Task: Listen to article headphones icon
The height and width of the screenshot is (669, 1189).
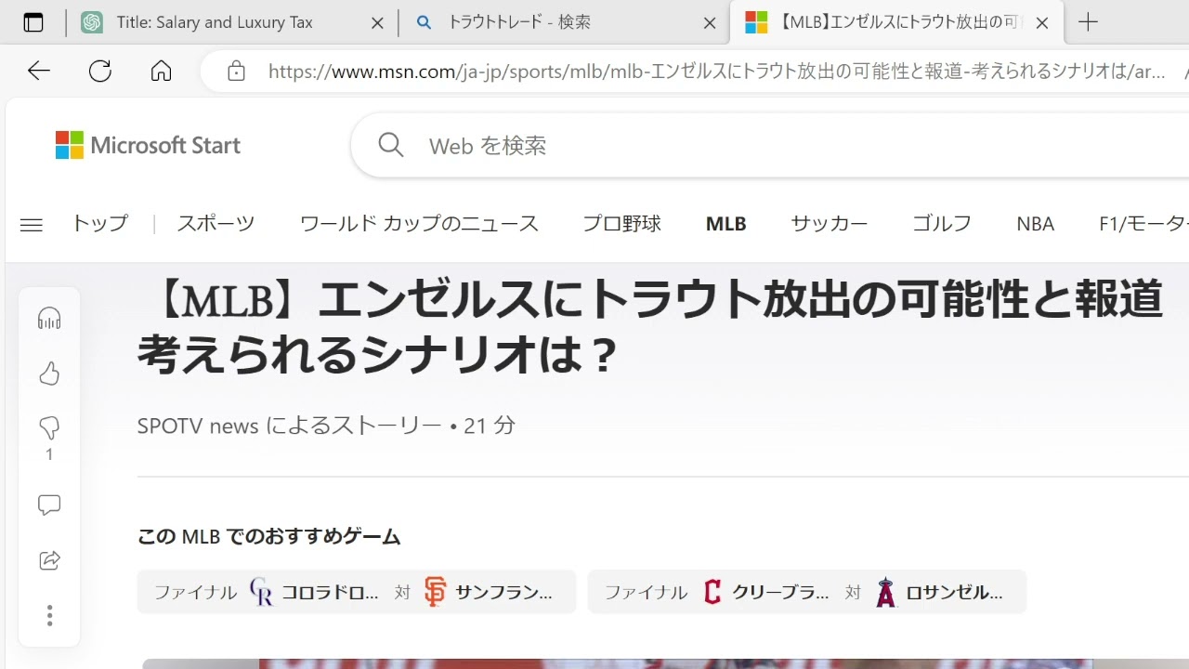Action: click(49, 319)
